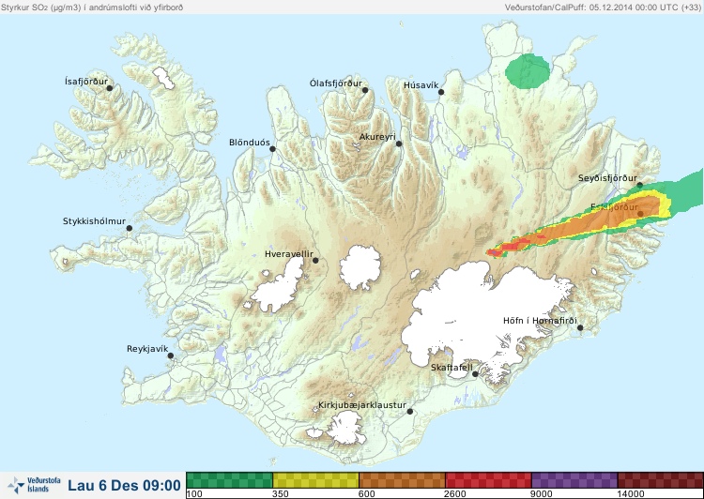Click the Veðurstofan/CalPuff timestamp header
Image resolution: width=704 pixels, height=499 pixels.
[x=603, y=8]
